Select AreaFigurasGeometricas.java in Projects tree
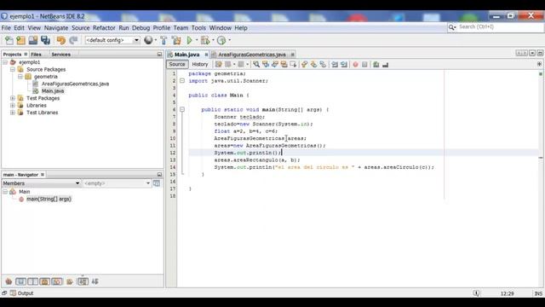 coord(75,84)
